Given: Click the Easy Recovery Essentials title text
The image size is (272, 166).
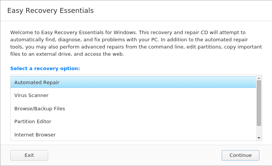Looking at the screenshot, I should [x=50, y=11].
